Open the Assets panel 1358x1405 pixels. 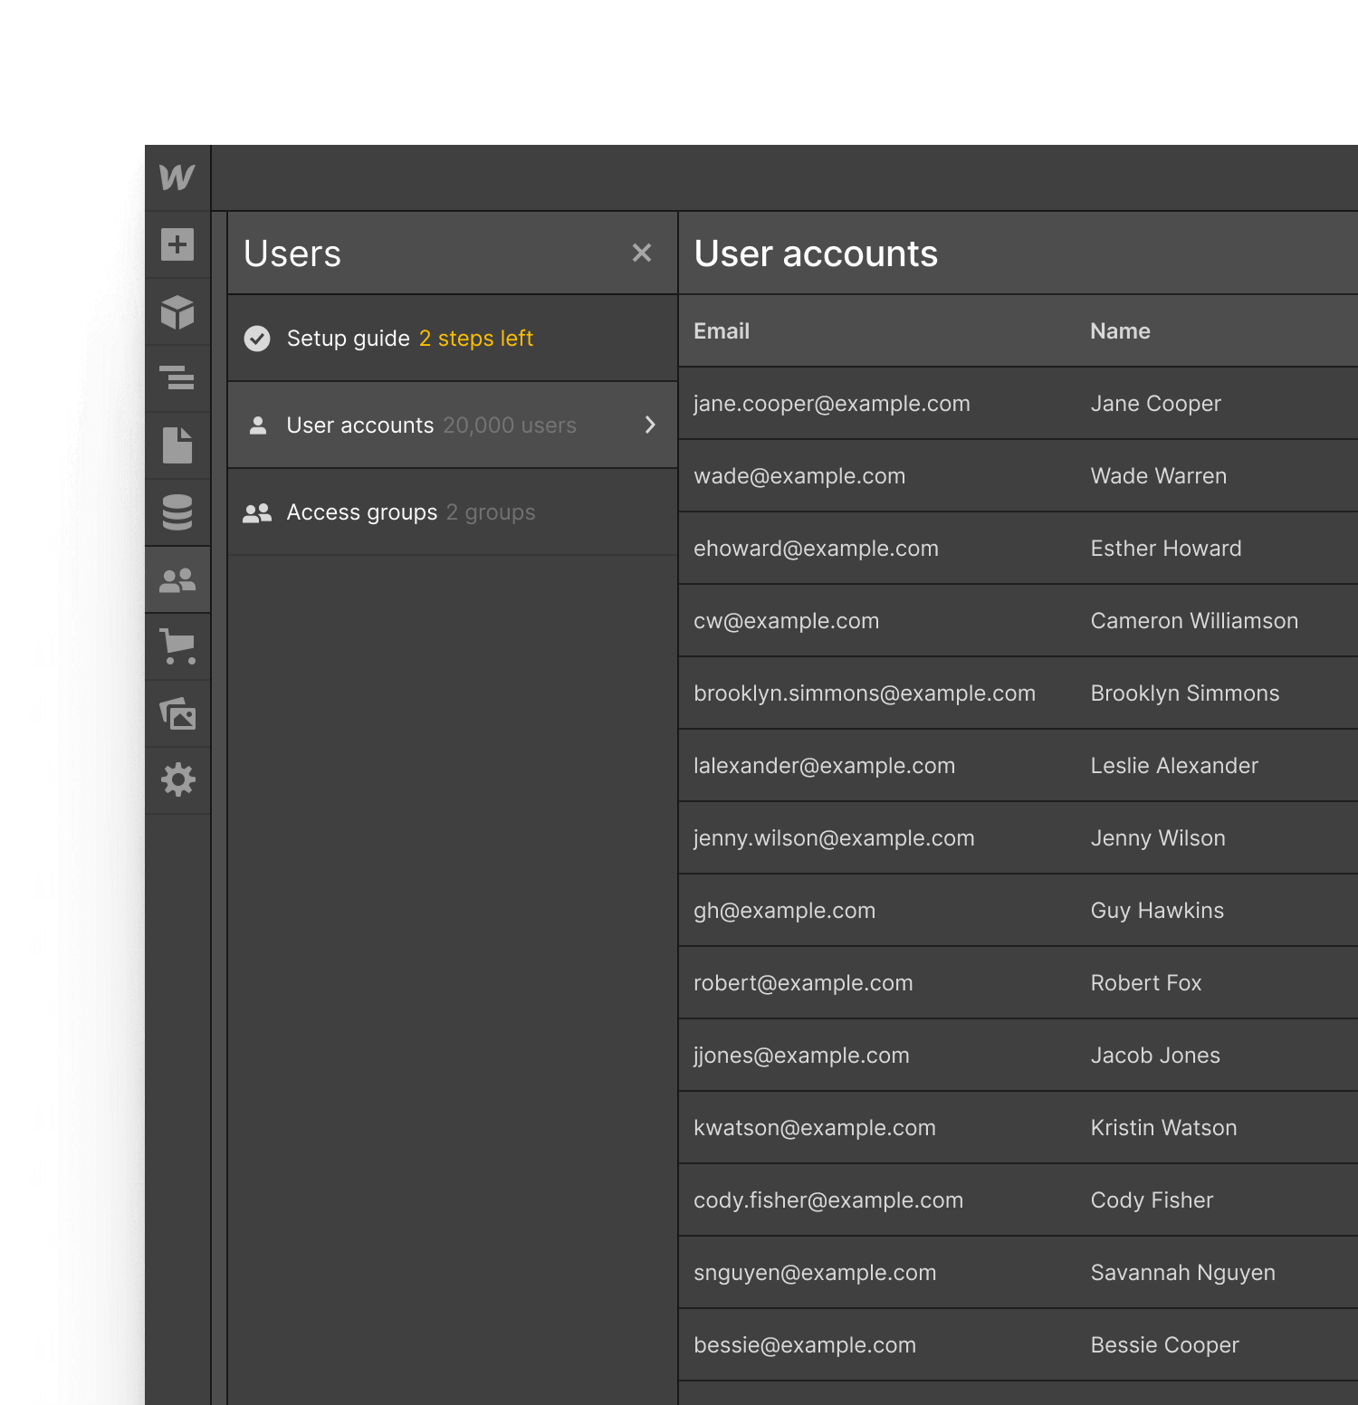178,714
